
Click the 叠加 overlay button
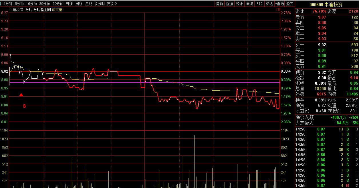pos(229,4)
